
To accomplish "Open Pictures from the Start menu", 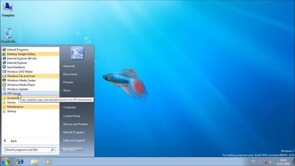I will pyautogui.click(x=68, y=82).
